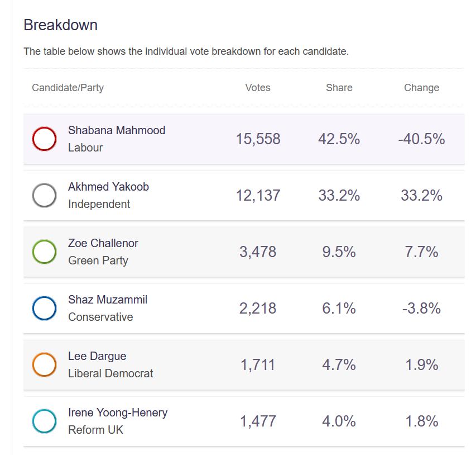Click the Shaz Muzammil candidate name
The image size is (471, 455).
tap(108, 300)
